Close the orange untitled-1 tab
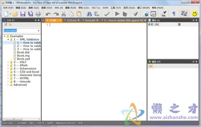The width and height of the screenshot is (201, 127). point(60,20)
